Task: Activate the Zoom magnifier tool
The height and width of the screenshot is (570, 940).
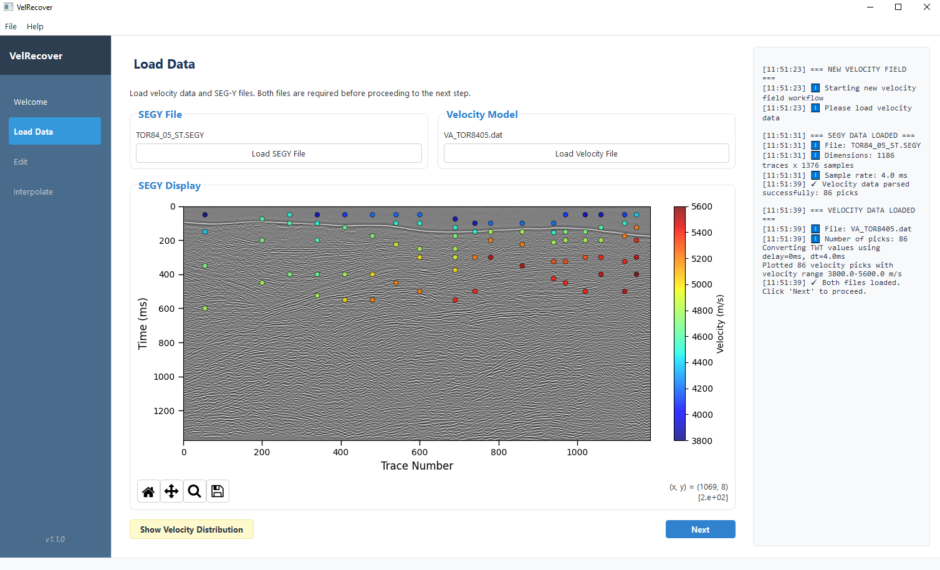Action: click(x=194, y=491)
